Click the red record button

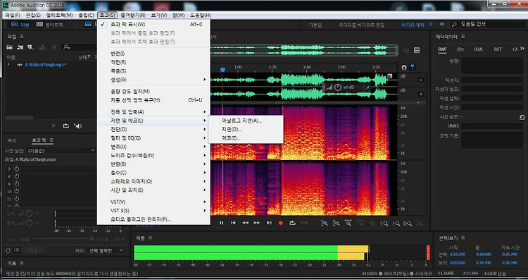pyautogui.click(x=280, y=223)
